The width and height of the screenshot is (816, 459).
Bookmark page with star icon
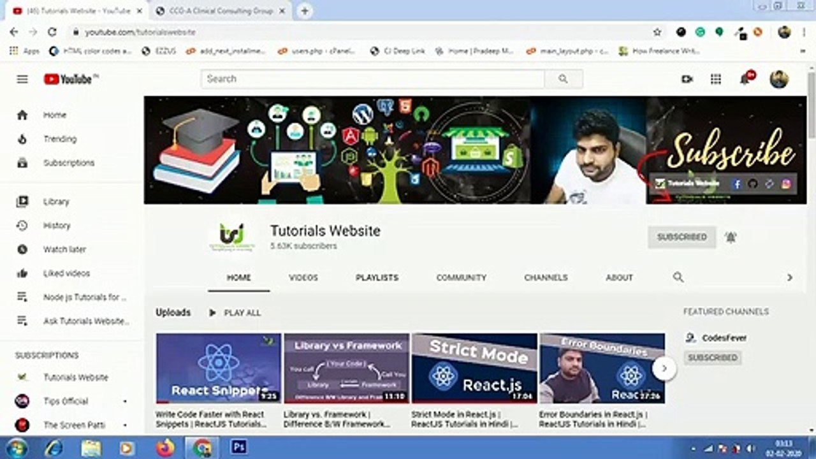click(x=657, y=32)
